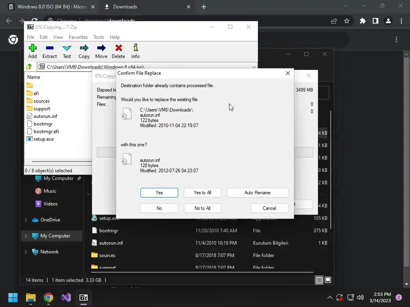Bookmark this page with the star icon
Viewport: 410px width, 307px height.
(347, 21)
